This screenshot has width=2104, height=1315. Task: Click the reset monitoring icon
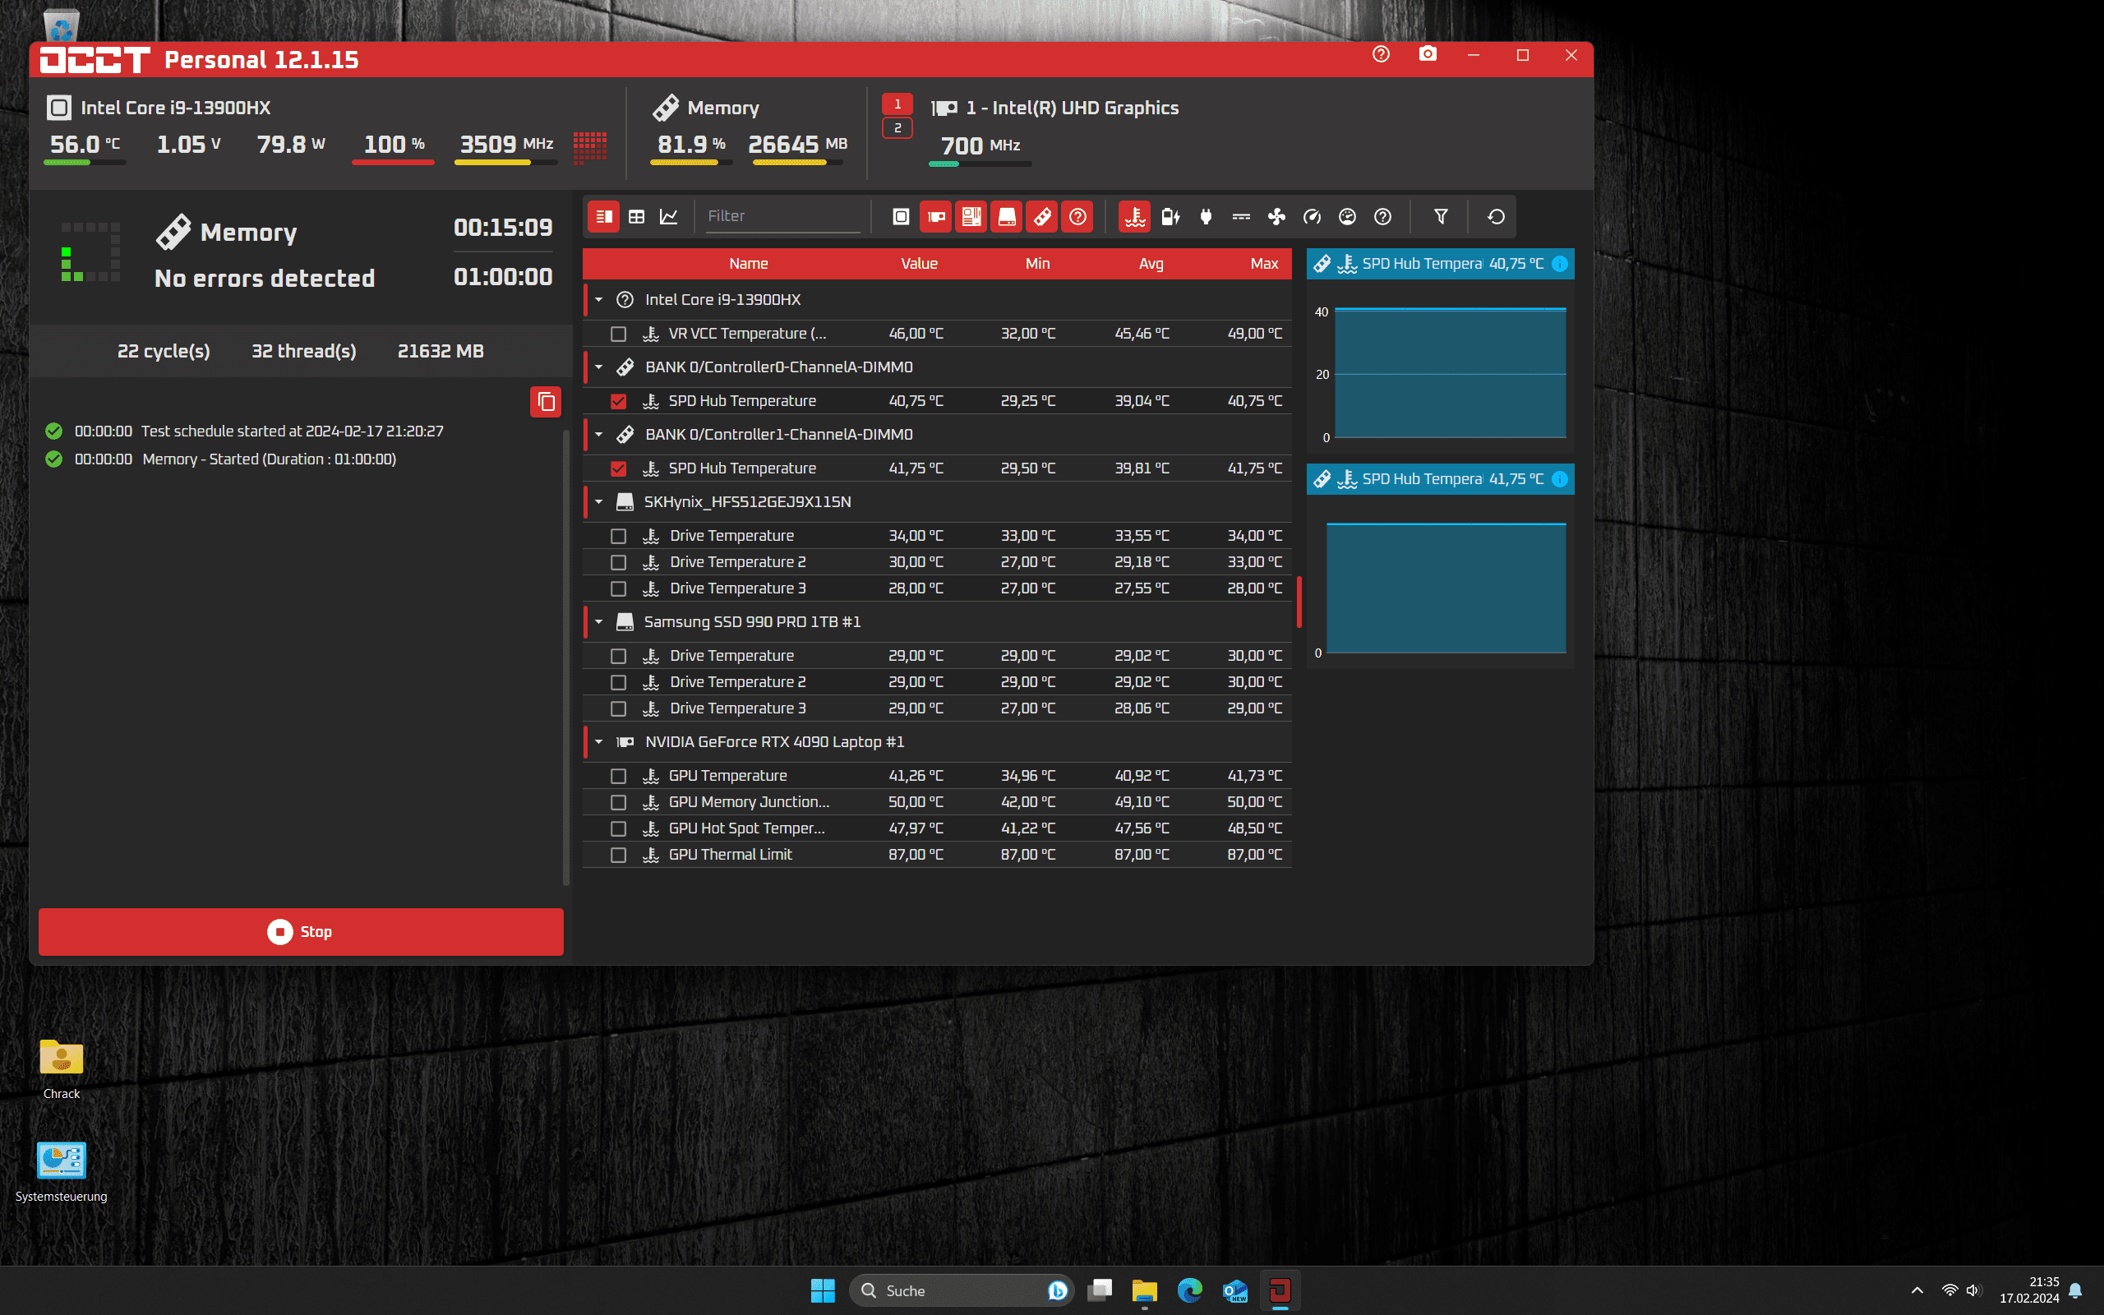click(x=1496, y=216)
